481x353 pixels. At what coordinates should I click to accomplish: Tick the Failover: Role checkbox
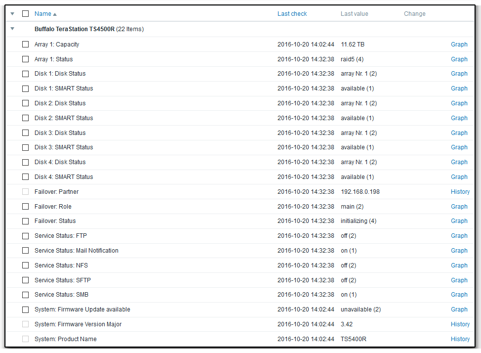point(26,207)
